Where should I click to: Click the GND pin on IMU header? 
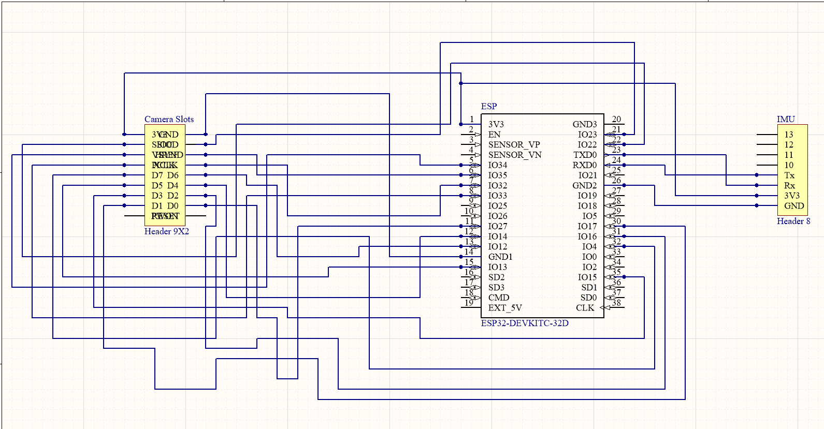794,206
